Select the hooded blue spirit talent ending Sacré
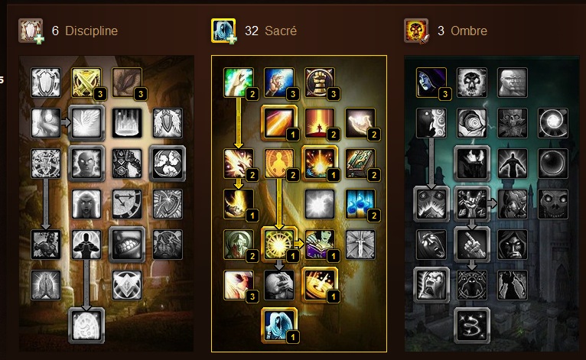 tap(279, 326)
